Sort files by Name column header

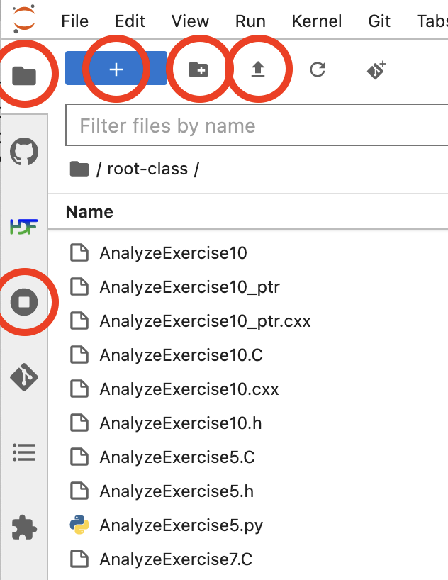click(x=89, y=211)
